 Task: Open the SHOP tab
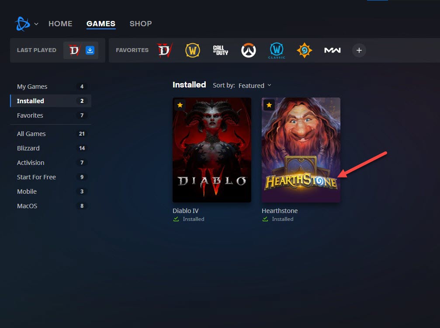(x=141, y=24)
